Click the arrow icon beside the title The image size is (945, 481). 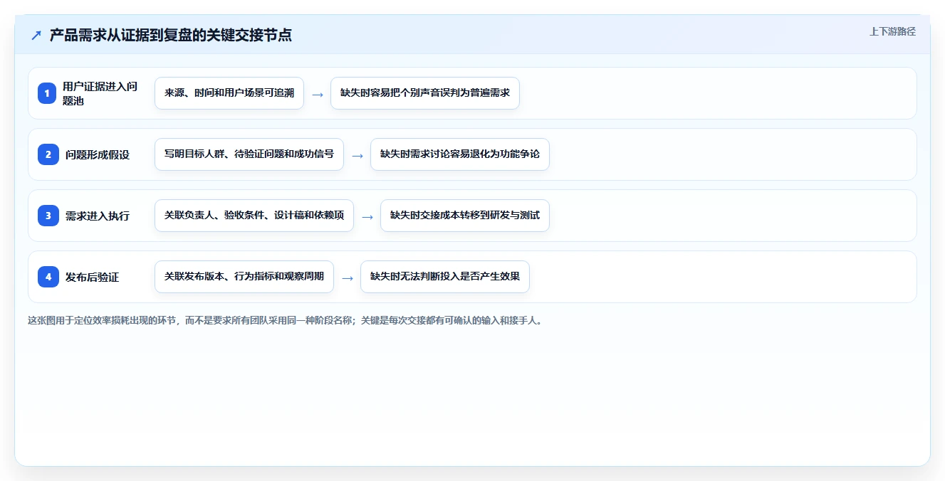(x=36, y=36)
